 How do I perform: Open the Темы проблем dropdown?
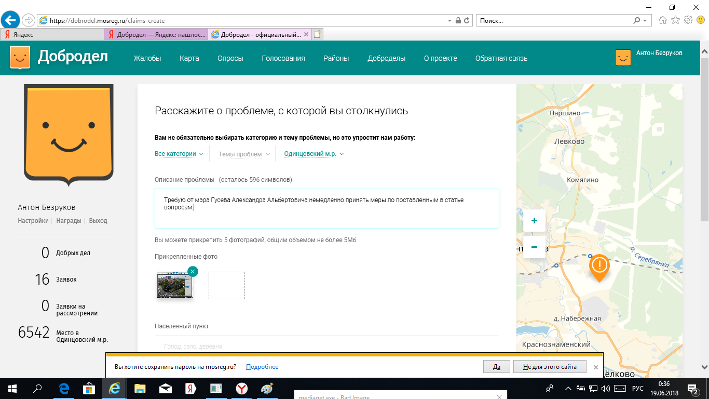tap(244, 154)
